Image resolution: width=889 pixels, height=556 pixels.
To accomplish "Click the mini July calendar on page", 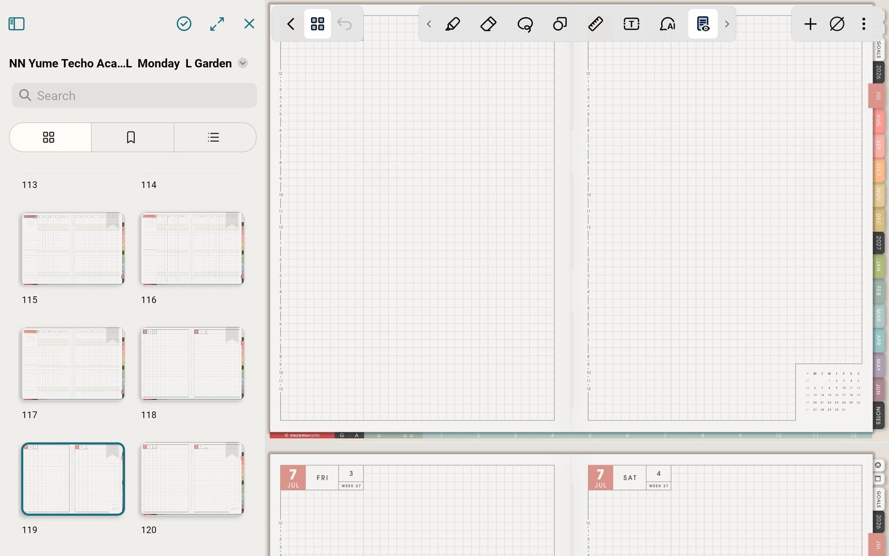I will tap(833, 391).
